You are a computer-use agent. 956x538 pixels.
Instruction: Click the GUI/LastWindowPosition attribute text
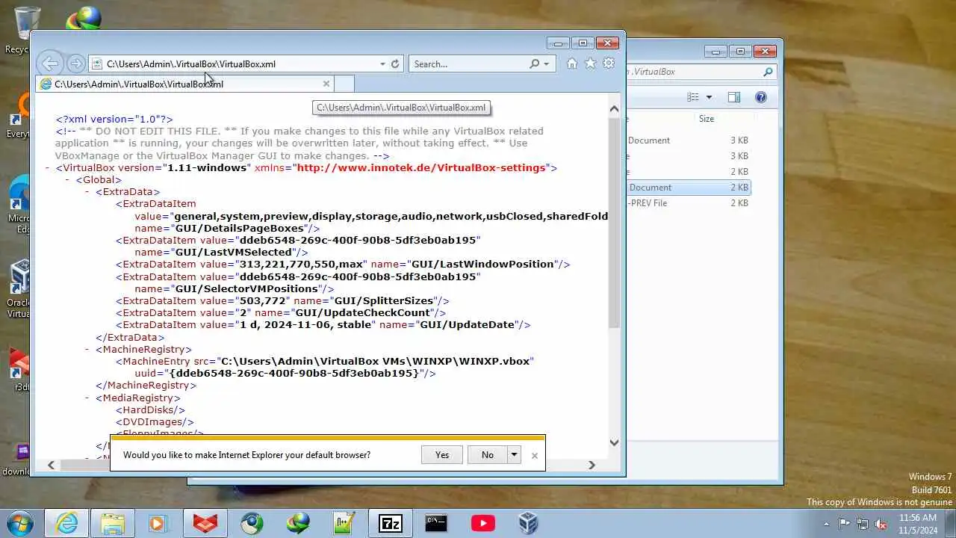(x=482, y=264)
